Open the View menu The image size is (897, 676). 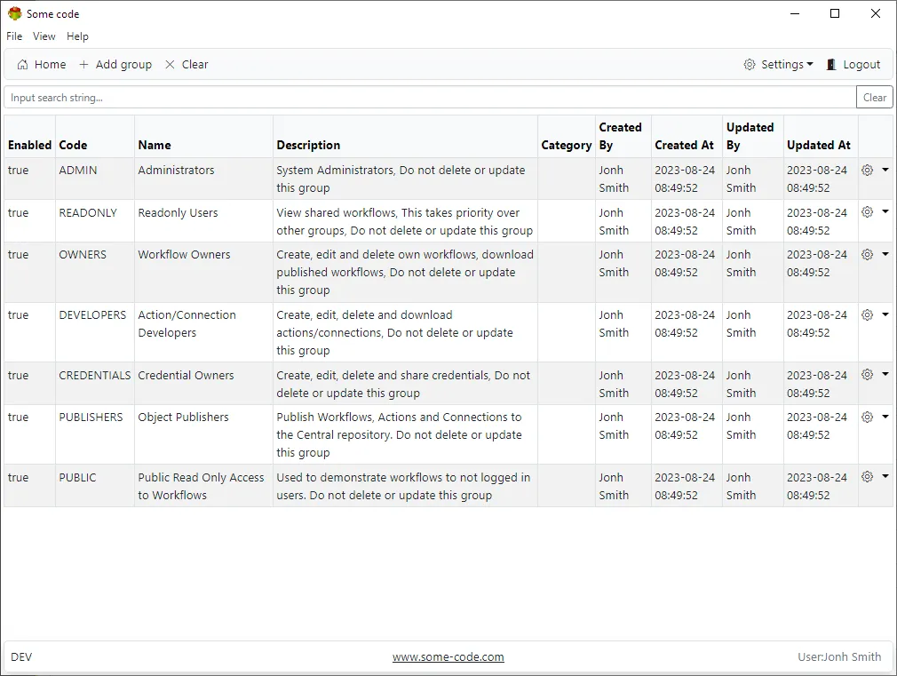tap(44, 36)
